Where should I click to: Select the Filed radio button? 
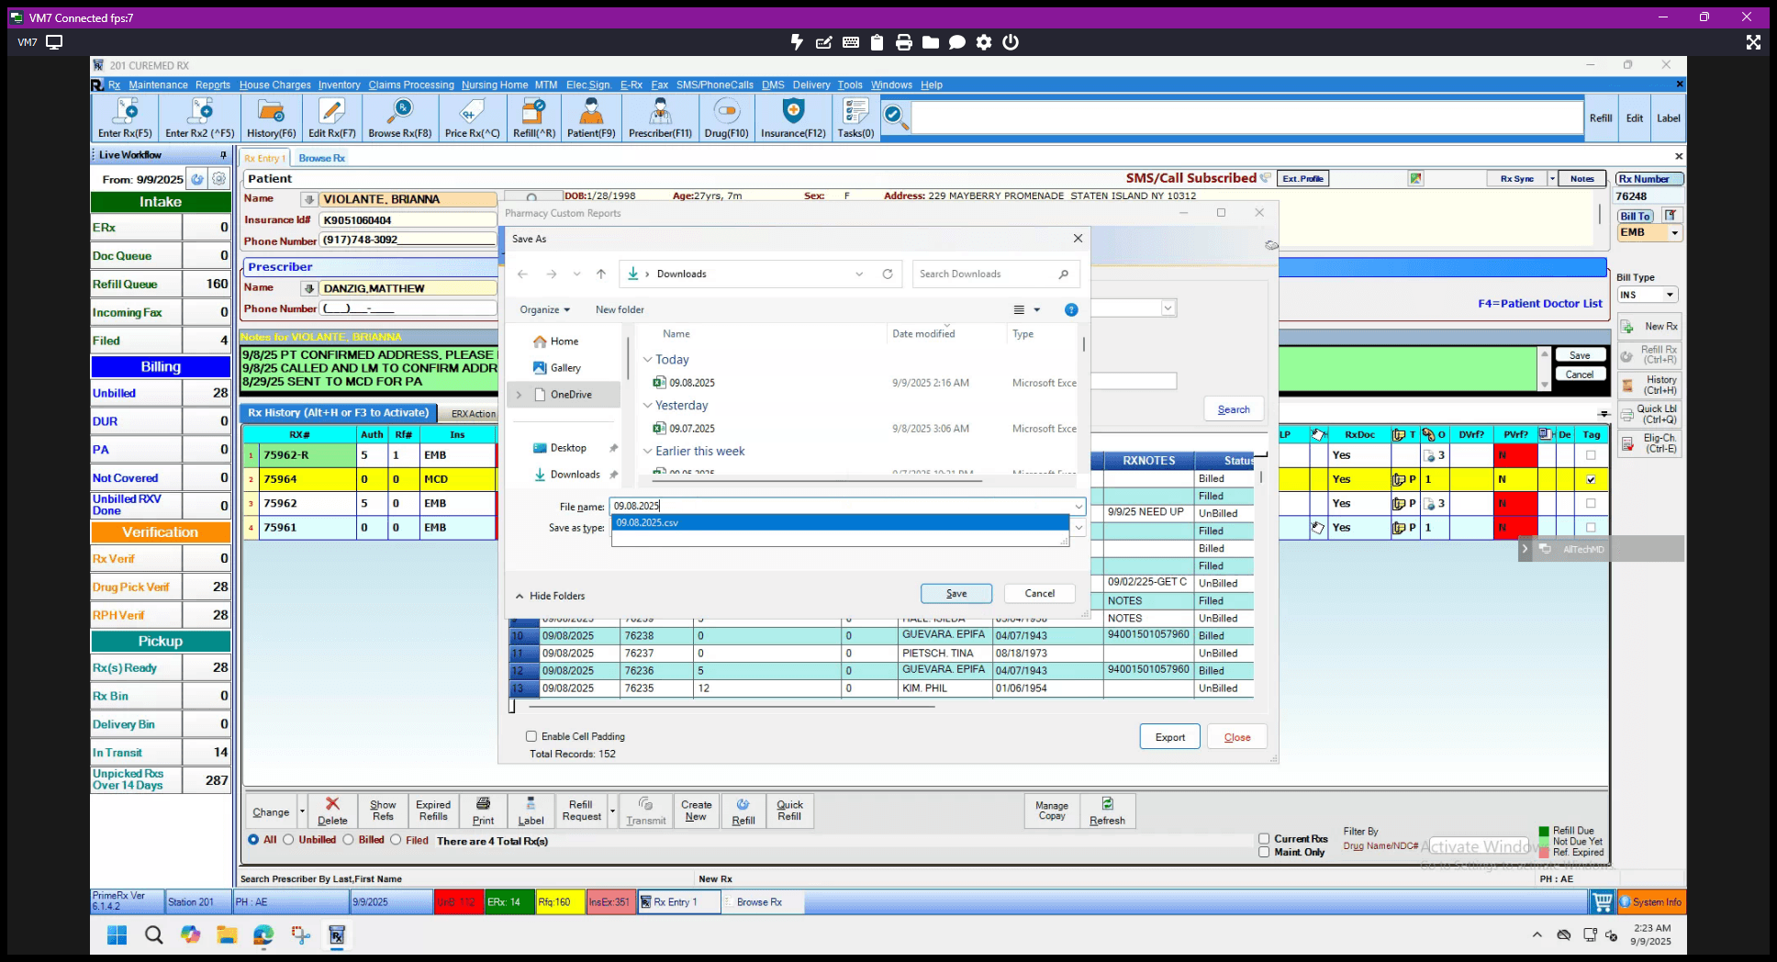pyautogui.click(x=396, y=840)
